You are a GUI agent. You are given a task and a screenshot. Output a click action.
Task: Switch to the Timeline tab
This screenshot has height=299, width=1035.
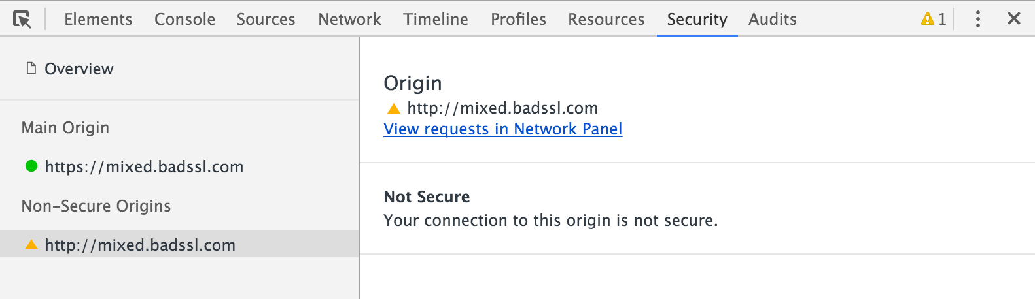[x=435, y=20]
